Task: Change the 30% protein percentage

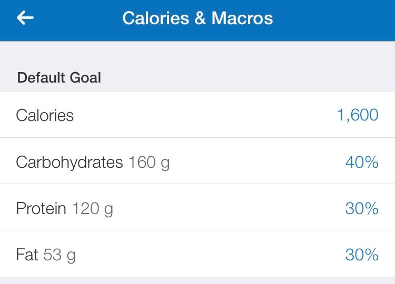Action: 362,208
